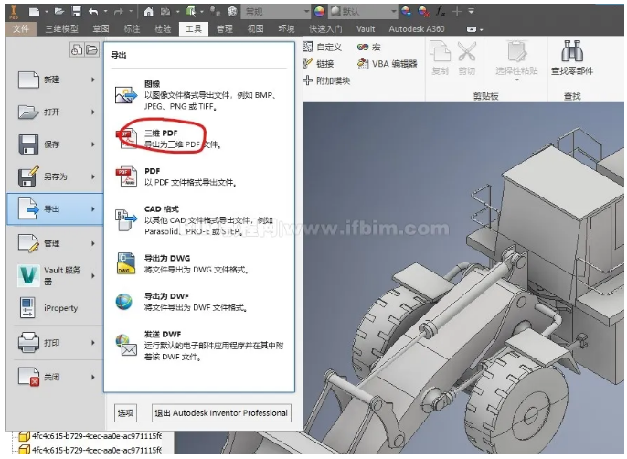Screen dimensions: 627x459
Task: Select the 导出 export menu entry
Action: click(x=55, y=208)
